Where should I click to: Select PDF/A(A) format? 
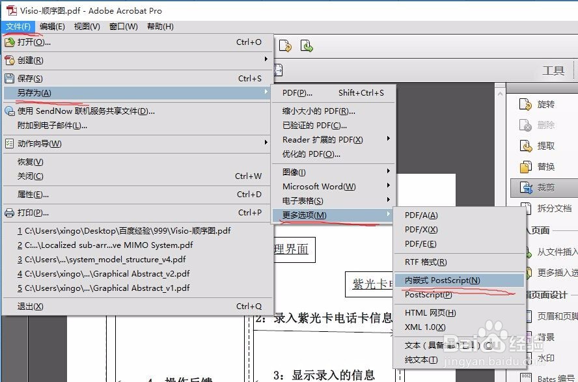tap(460, 215)
